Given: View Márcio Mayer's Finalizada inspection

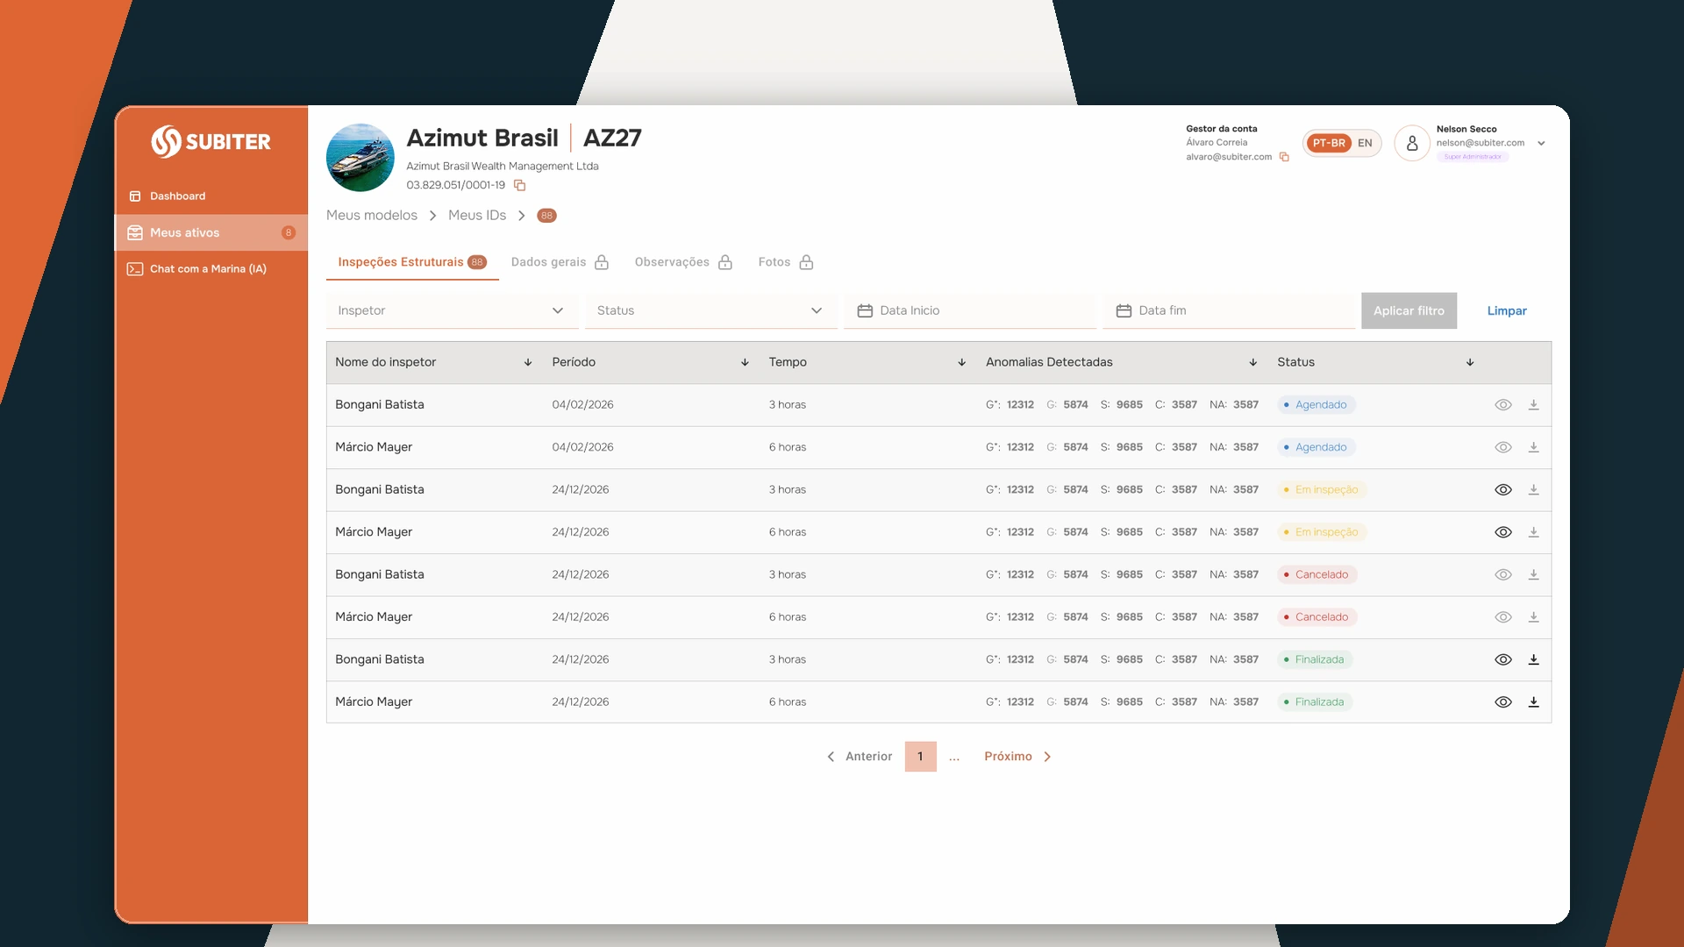Looking at the screenshot, I should point(1503,702).
